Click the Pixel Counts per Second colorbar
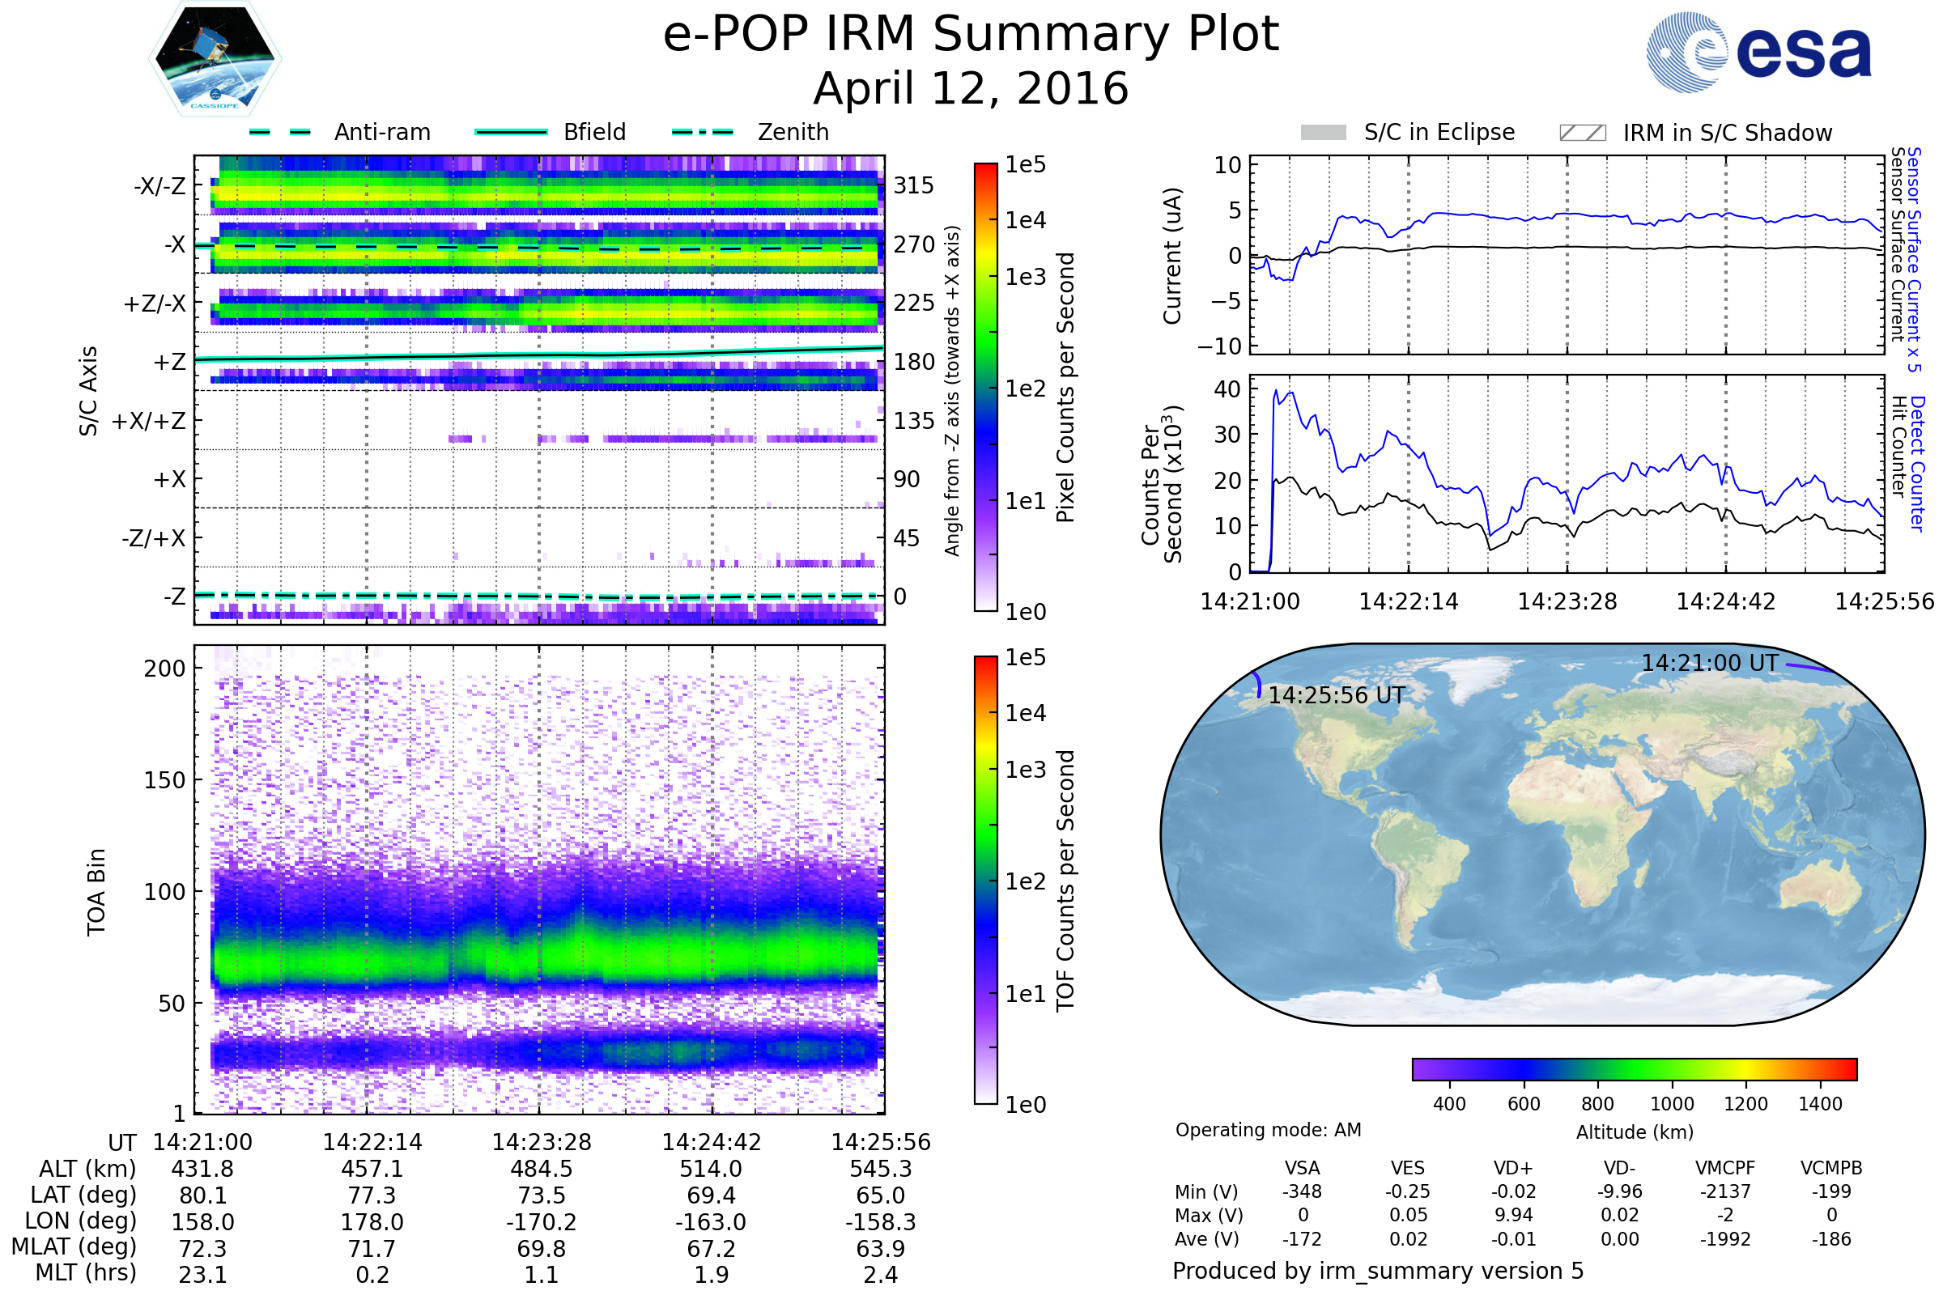This screenshot has height=1295, width=1943. [x=985, y=388]
